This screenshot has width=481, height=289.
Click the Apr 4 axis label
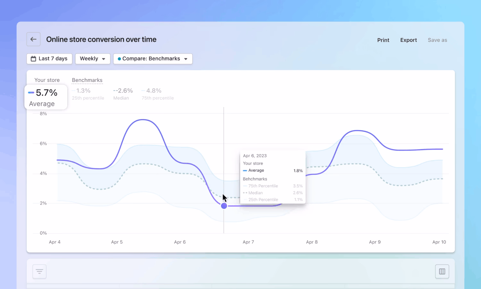(x=55, y=242)
